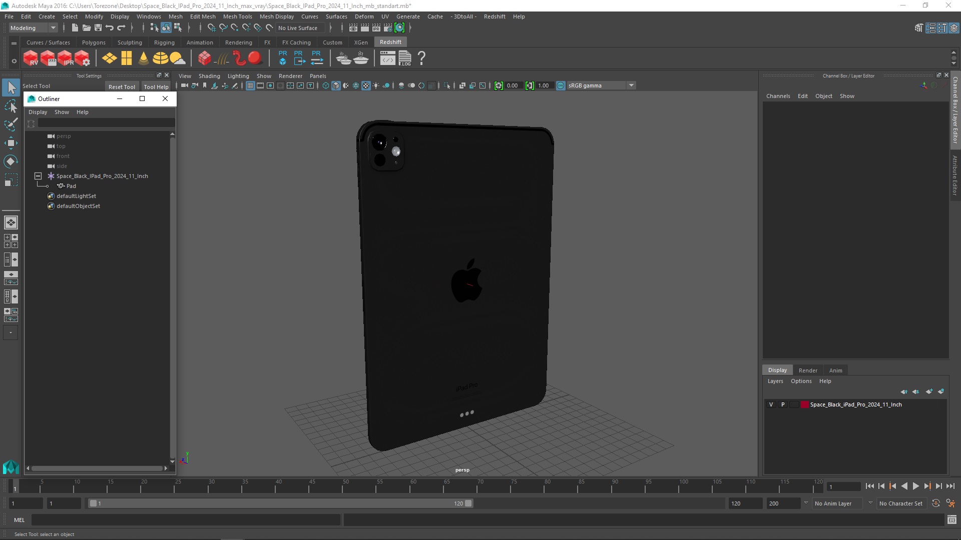
Task: Toggle layer visibility V box
Action: (x=771, y=404)
